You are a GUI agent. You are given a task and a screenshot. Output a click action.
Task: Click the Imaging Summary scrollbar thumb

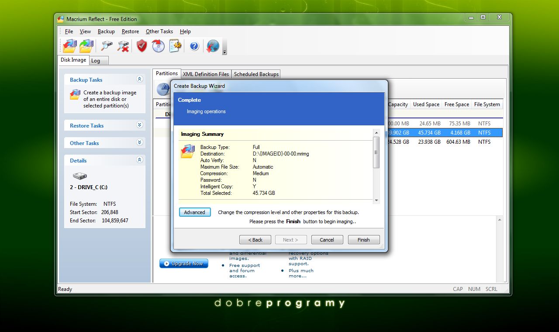376,152
